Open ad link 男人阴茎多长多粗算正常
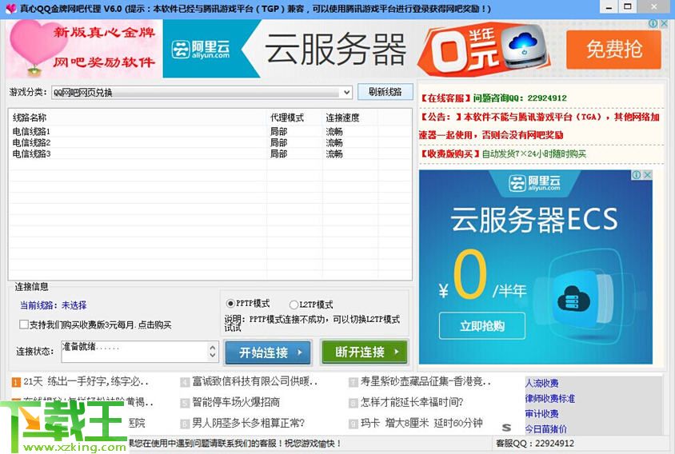Image resolution: width=675 pixels, height=454 pixels. tap(248, 423)
